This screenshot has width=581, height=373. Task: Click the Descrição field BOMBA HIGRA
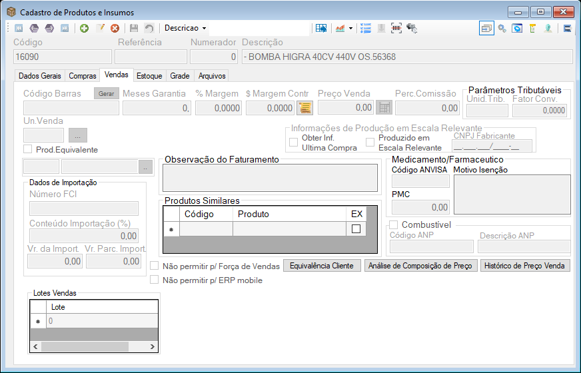pos(407,57)
